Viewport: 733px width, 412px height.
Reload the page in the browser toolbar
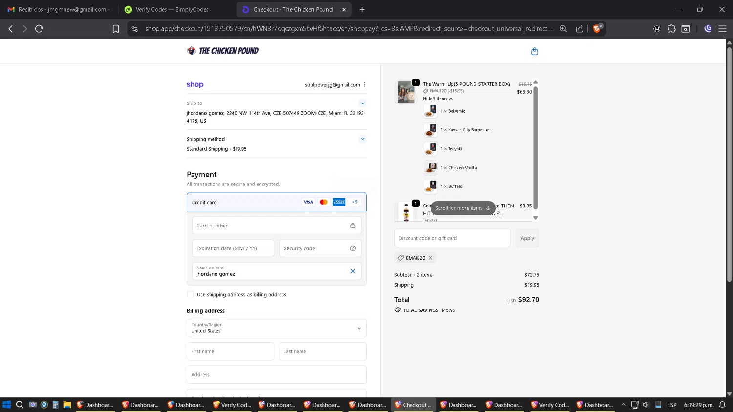[x=39, y=29]
